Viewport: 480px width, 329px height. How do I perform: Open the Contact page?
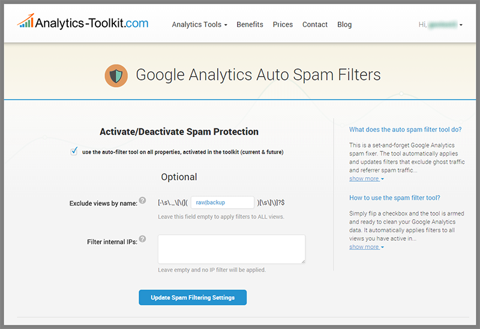coord(314,25)
